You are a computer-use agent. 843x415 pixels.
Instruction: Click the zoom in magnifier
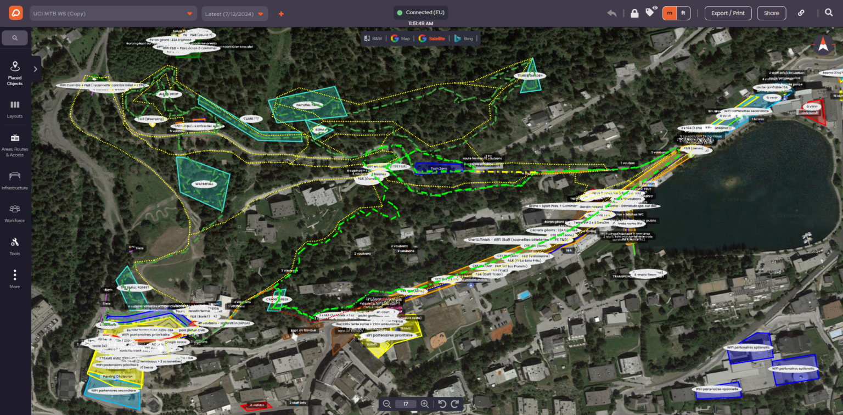coord(424,404)
